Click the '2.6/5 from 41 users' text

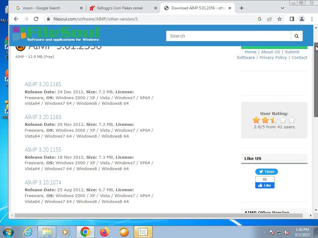[x=274, y=127]
